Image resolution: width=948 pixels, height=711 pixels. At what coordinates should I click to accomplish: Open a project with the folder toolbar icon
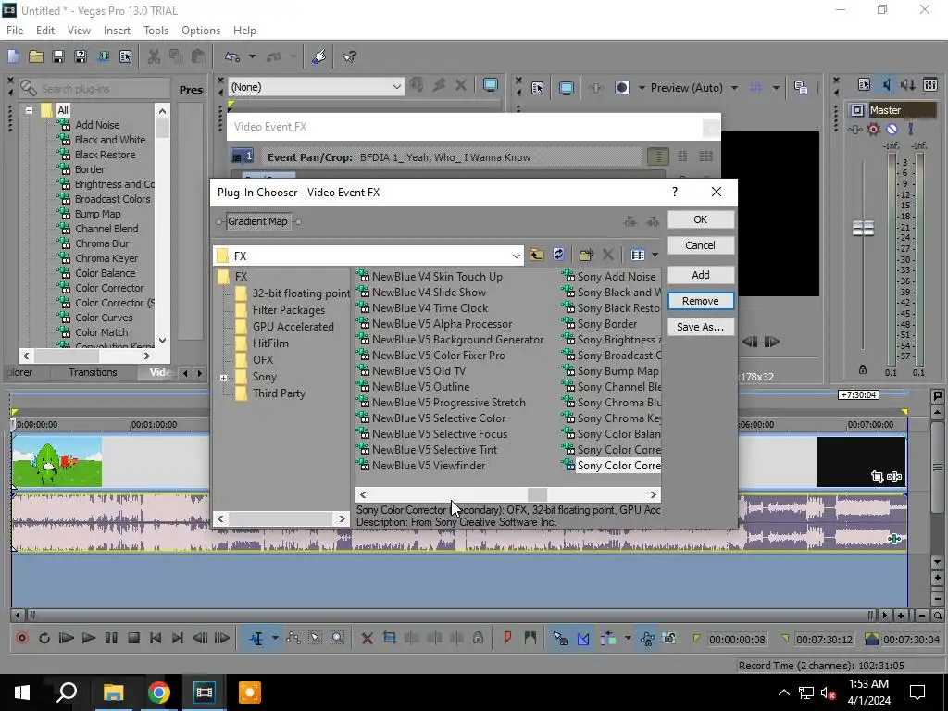(36, 56)
